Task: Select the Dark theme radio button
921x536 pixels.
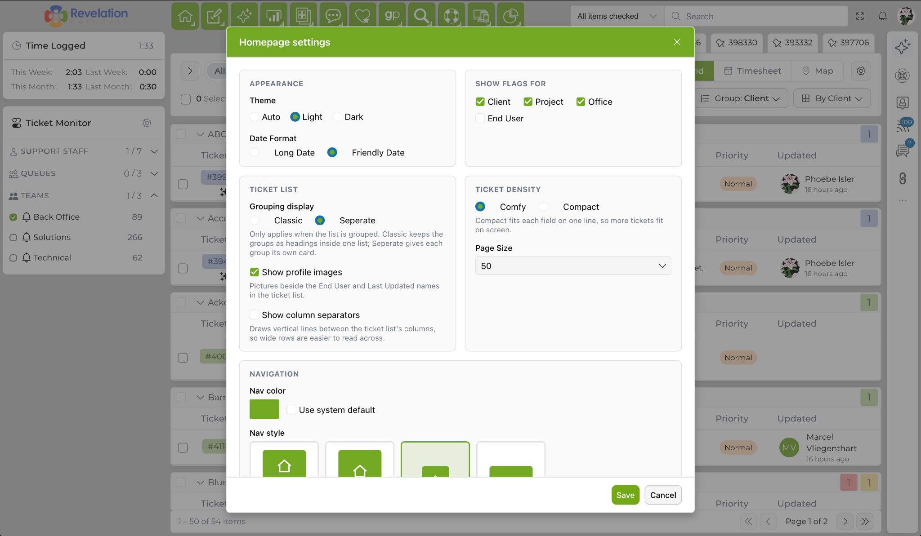Action: [337, 117]
